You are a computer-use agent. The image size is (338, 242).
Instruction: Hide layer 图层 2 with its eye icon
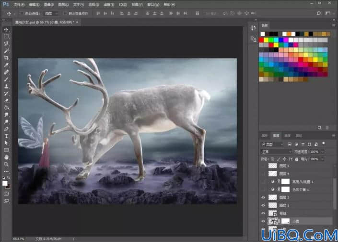[x=263, y=197]
